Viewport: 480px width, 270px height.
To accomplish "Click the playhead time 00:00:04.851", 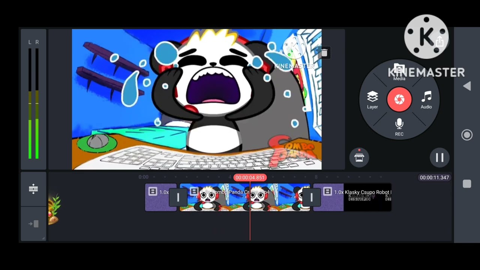I will tap(250, 177).
